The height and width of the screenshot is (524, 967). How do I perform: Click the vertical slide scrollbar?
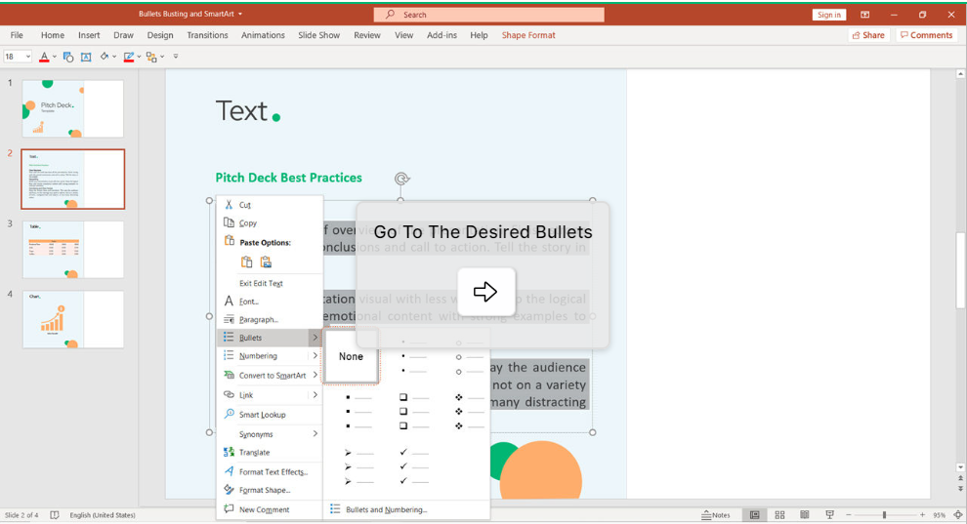(x=960, y=271)
